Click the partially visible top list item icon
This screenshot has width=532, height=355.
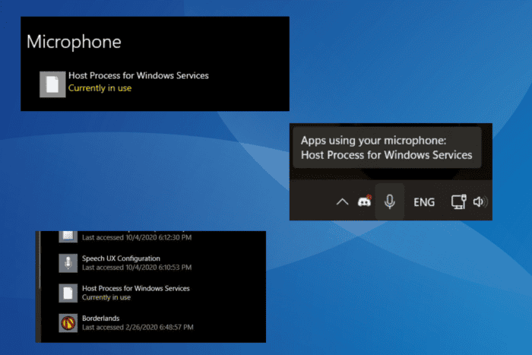pos(68,236)
